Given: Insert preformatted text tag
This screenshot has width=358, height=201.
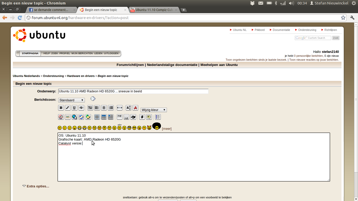Looking at the screenshot, I should (x=90, y=108).
